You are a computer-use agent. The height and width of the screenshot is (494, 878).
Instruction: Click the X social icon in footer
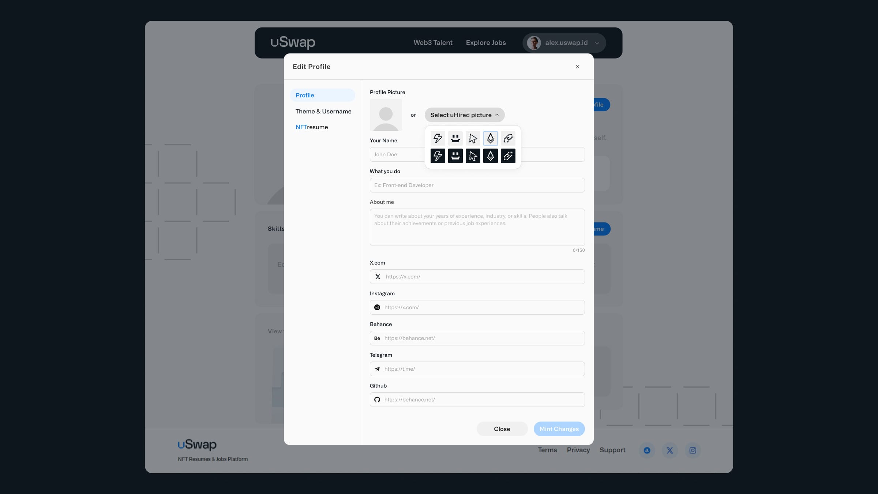[x=670, y=450]
